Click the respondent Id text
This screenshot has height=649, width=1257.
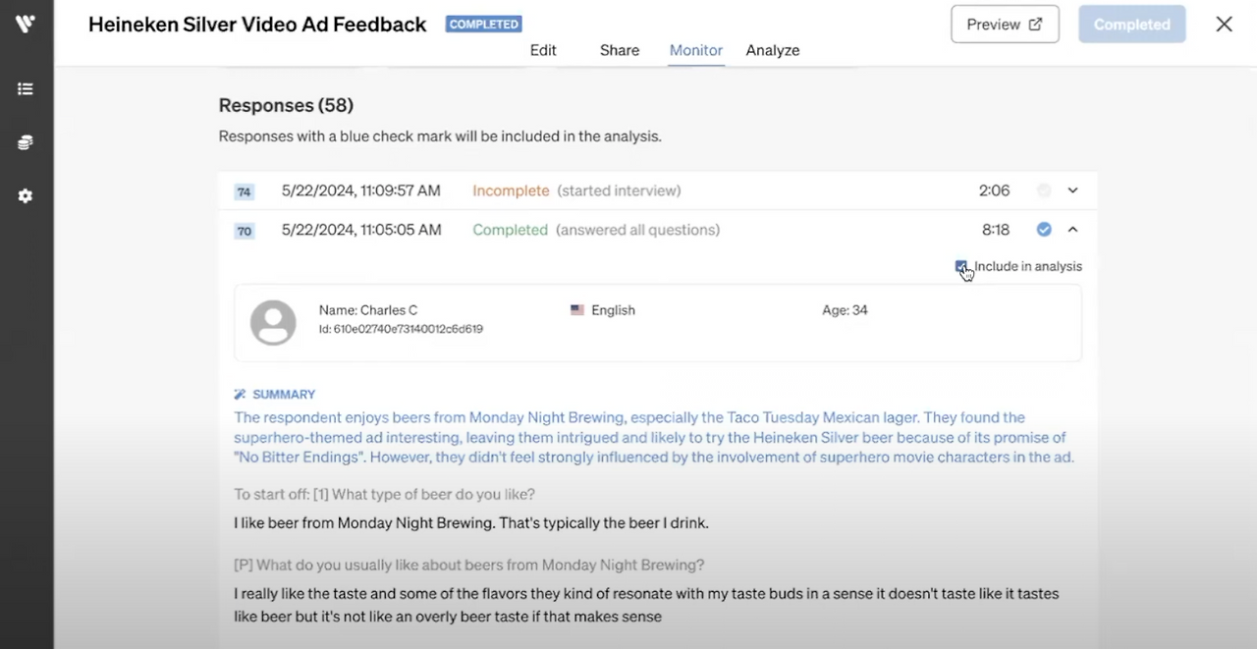pos(401,329)
